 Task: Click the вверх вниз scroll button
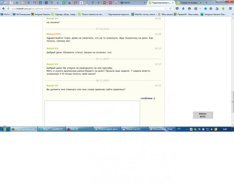coord(203,115)
